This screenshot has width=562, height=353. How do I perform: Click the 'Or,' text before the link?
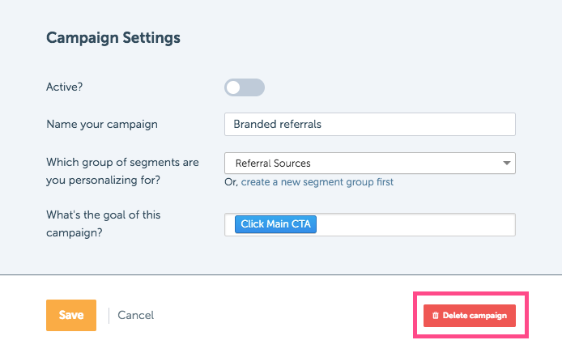click(231, 182)
